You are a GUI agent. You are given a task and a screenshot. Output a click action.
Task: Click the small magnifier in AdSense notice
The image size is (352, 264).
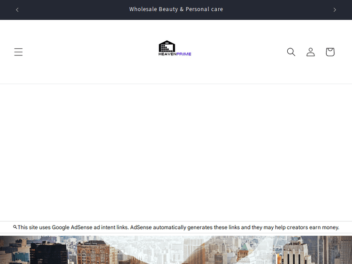pos(15,227)
